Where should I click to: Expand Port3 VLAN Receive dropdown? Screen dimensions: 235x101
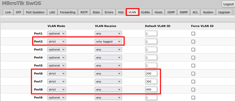[x=108, y=49]
